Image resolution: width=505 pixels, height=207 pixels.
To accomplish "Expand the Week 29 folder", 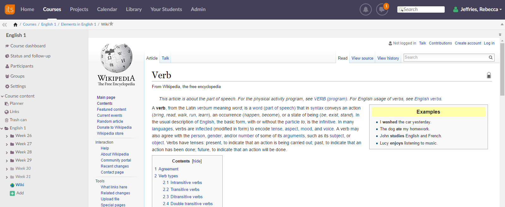I will click(7, 161).
